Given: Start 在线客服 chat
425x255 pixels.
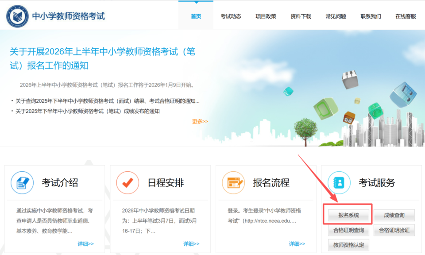Looking at the screenshot, I should click(x=405, y=15).
